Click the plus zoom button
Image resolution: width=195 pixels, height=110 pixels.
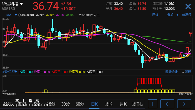(152, 104)
